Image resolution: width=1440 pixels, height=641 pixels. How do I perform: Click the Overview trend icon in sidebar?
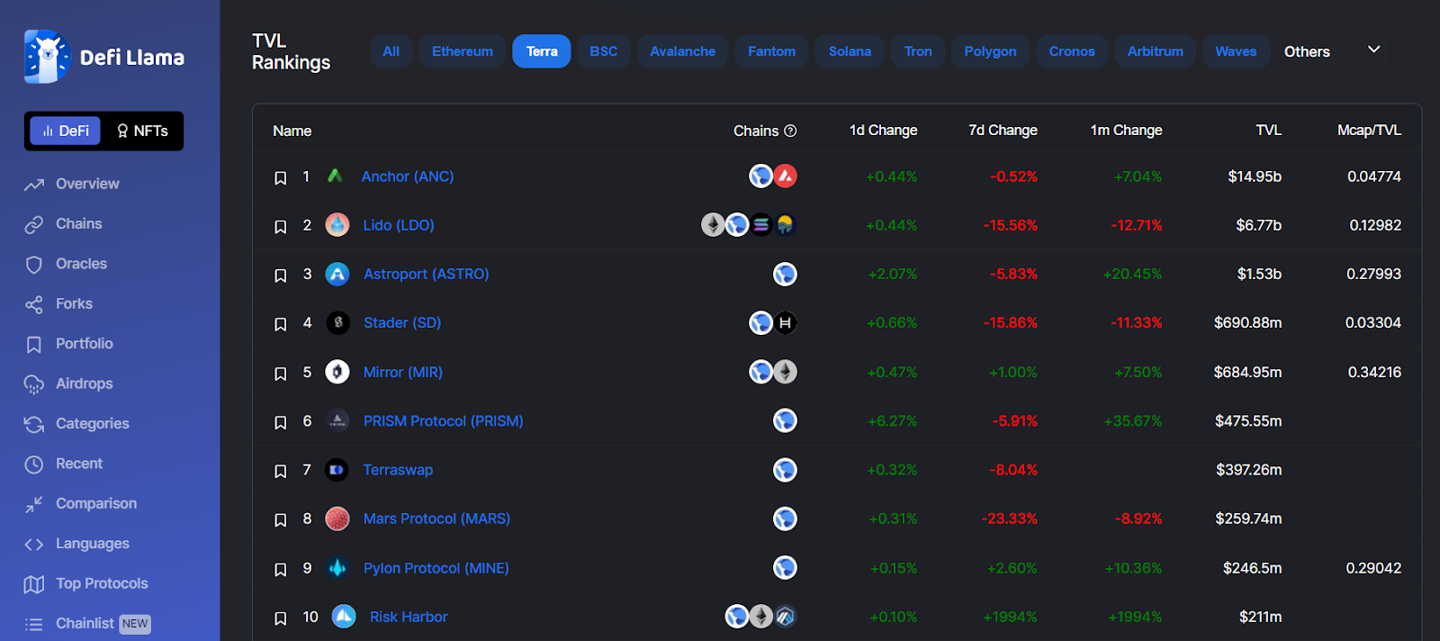pos(34,185)
